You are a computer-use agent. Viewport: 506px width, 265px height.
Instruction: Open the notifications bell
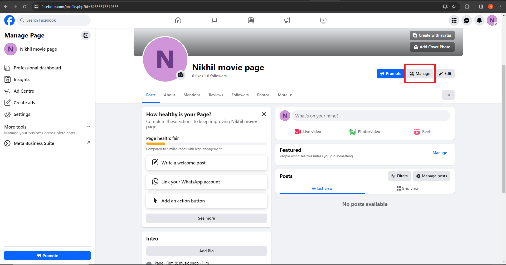pos(479,20)
